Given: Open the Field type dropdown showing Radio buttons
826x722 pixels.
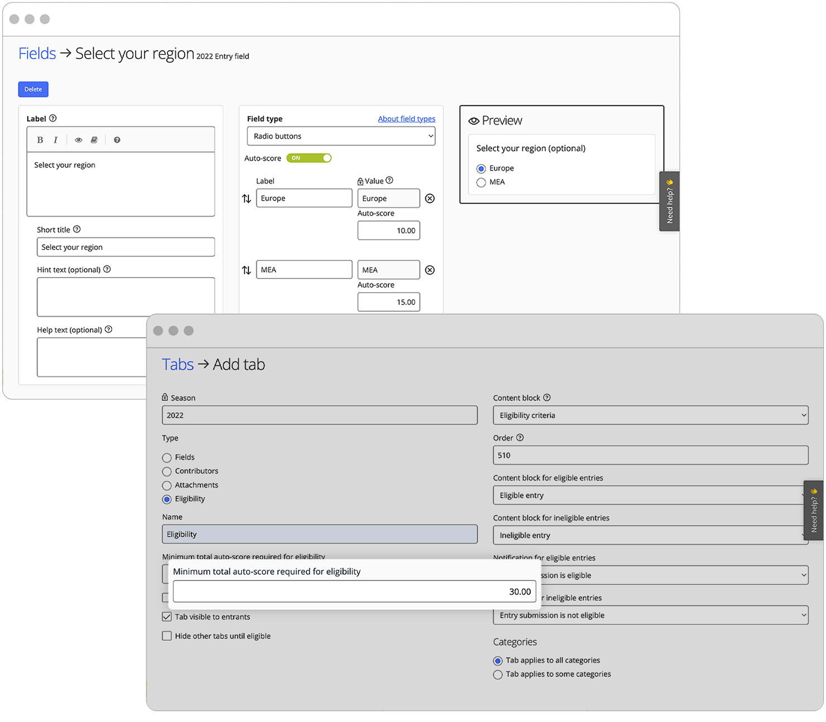Looking at the screenshot, I should [340, 135].
